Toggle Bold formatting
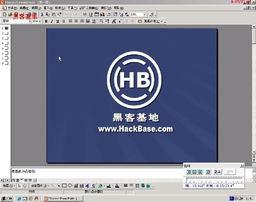Viewport: 256px width, 202px height. coord(46,21)
